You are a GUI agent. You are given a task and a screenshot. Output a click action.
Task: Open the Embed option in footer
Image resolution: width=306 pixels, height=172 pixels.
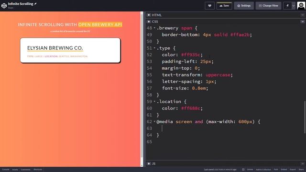(x=284, y=170)
